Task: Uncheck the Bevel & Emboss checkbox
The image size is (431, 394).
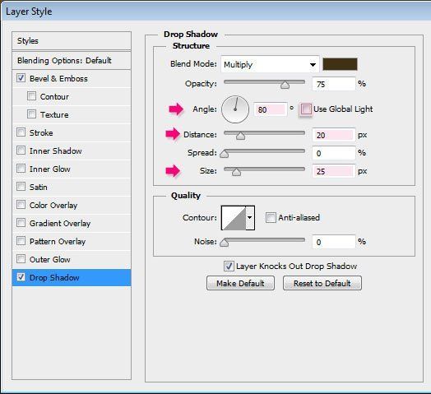Action: 21,78
